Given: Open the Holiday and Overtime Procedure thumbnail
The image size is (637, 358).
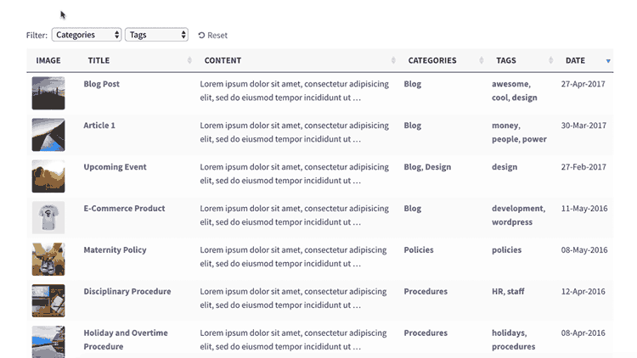Looking at the screenshot, I should click(x=48, y=342).
